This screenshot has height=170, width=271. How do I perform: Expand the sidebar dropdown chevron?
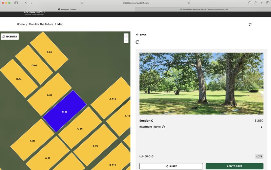20,3
